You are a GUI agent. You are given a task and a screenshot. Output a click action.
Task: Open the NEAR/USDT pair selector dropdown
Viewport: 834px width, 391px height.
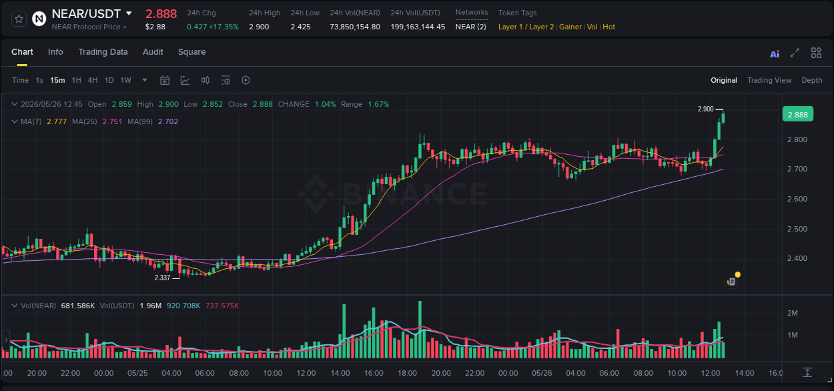[x=129, y=14]
